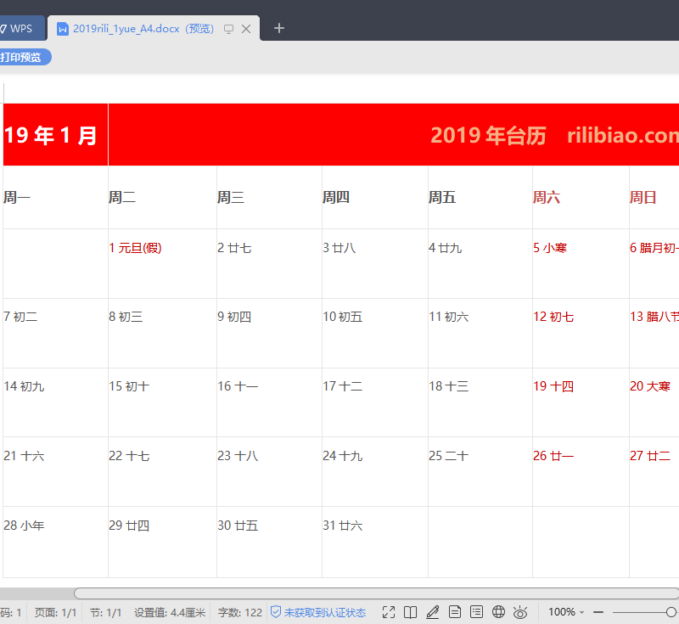The image size is (679, 624).
Task: Click the 18 十三 cell
Action: pyautogui.click(x=480, y=402)
